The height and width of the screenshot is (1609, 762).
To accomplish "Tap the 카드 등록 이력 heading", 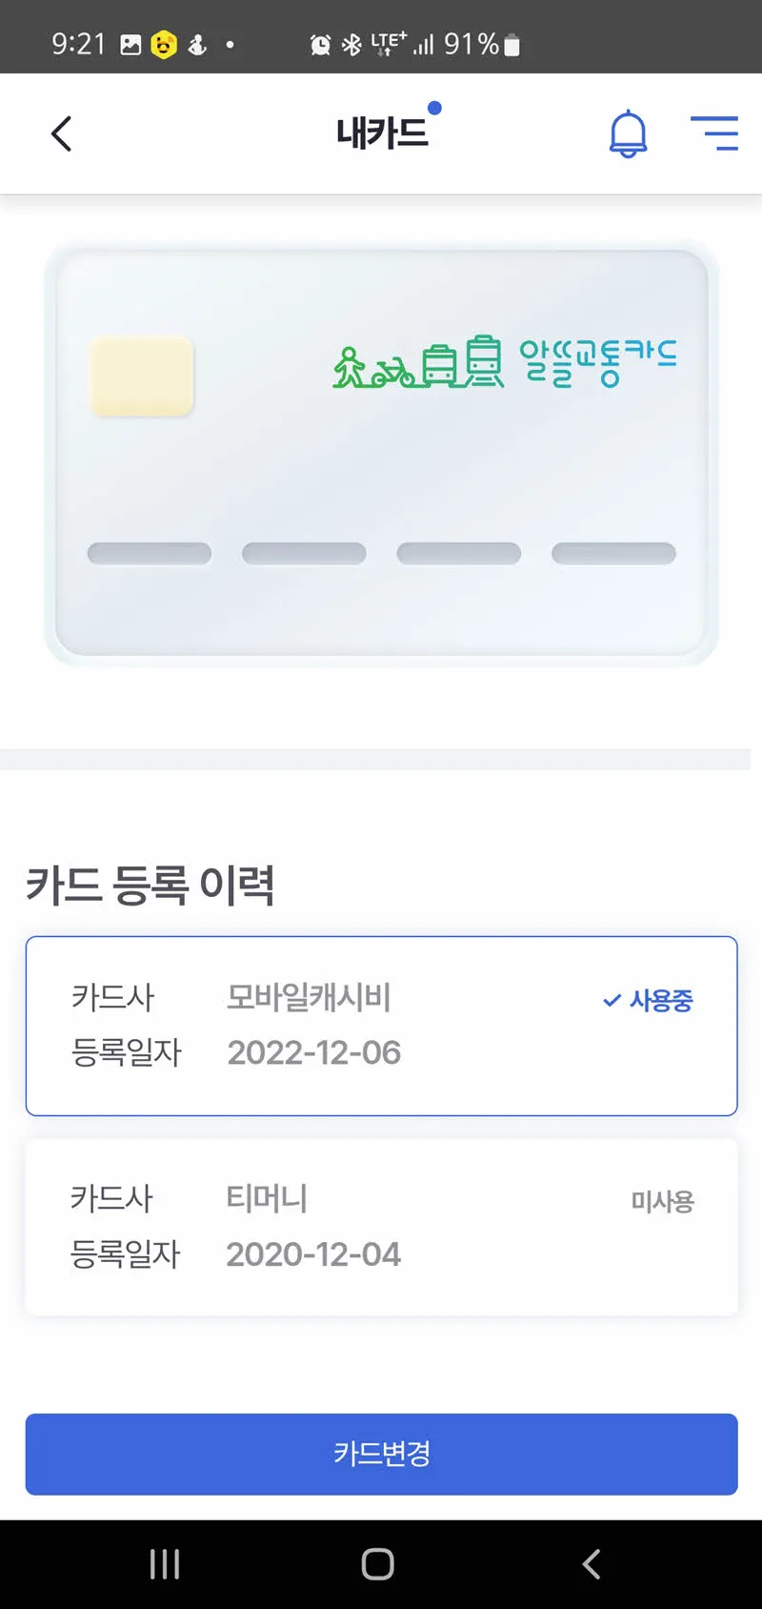I will point(150,885).
